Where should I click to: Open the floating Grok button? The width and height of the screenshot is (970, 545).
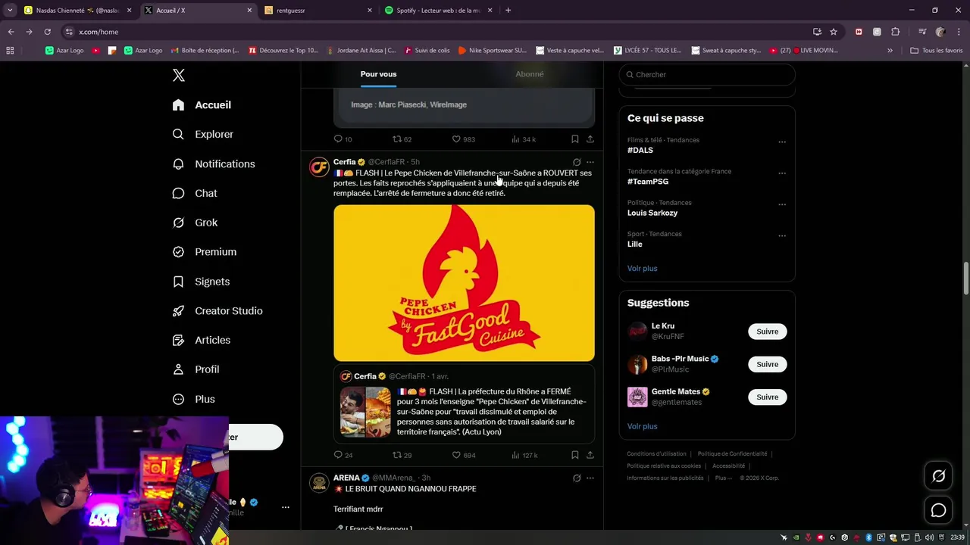tap(938, 476)
